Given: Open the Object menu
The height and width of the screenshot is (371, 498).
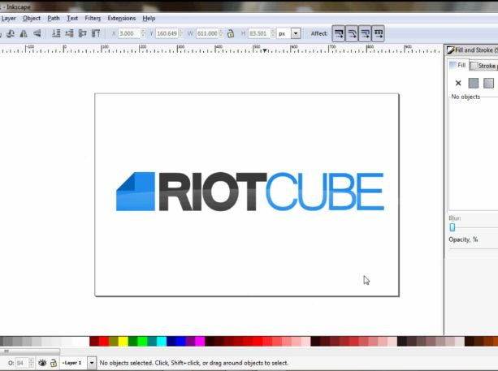Looking at the screenshot, I should pyautogui.click(x=32, y=19).
